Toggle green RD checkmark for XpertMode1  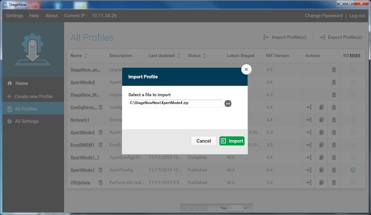353,170
